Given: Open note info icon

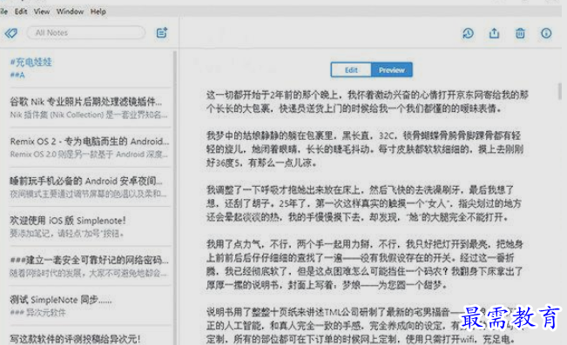Looking at the screenshot, I should [546, 33].
